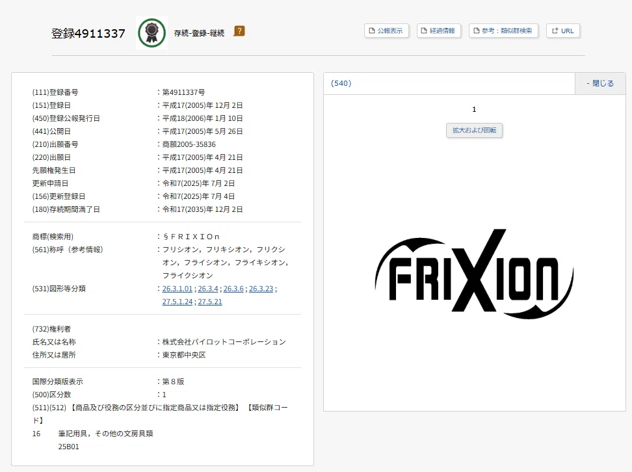Click the 存続-登録-継続 status label
The image size is (632, 472).
click(x=199, y=33)
